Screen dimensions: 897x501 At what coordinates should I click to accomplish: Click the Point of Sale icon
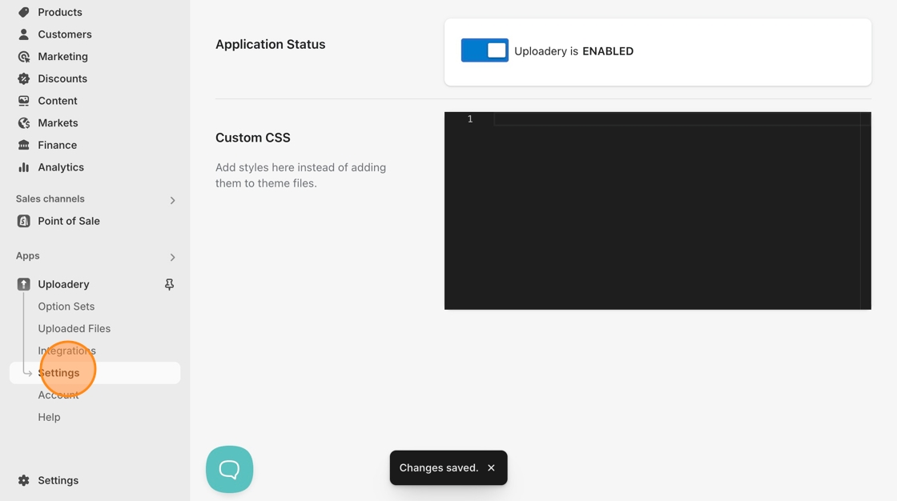(x=23, y=221)
